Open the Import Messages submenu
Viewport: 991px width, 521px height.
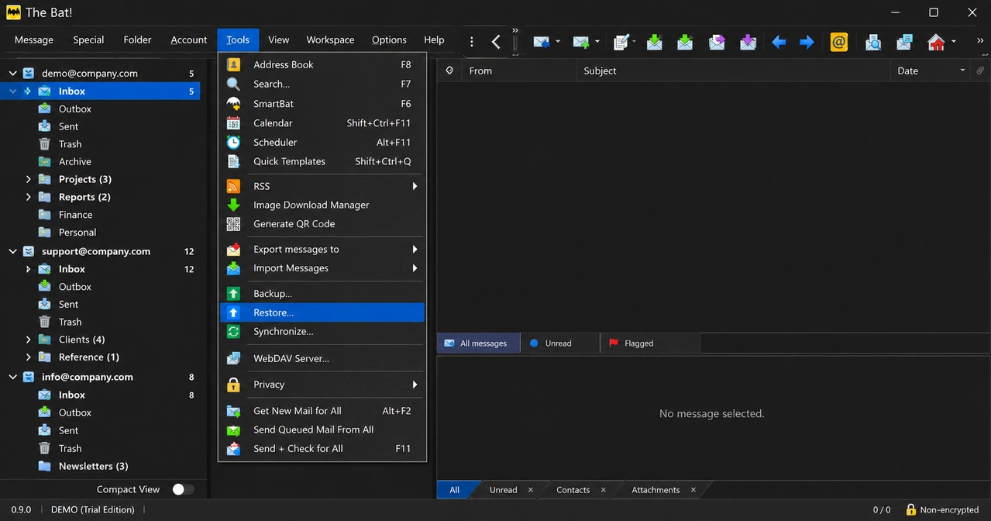coord(322,268)
